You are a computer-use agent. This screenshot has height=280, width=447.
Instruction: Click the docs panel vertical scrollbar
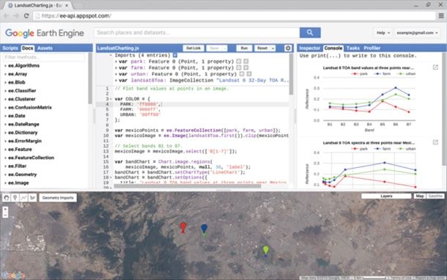[x=90, y=78]
